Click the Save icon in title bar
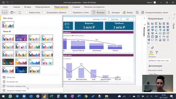 pos(4,2)
